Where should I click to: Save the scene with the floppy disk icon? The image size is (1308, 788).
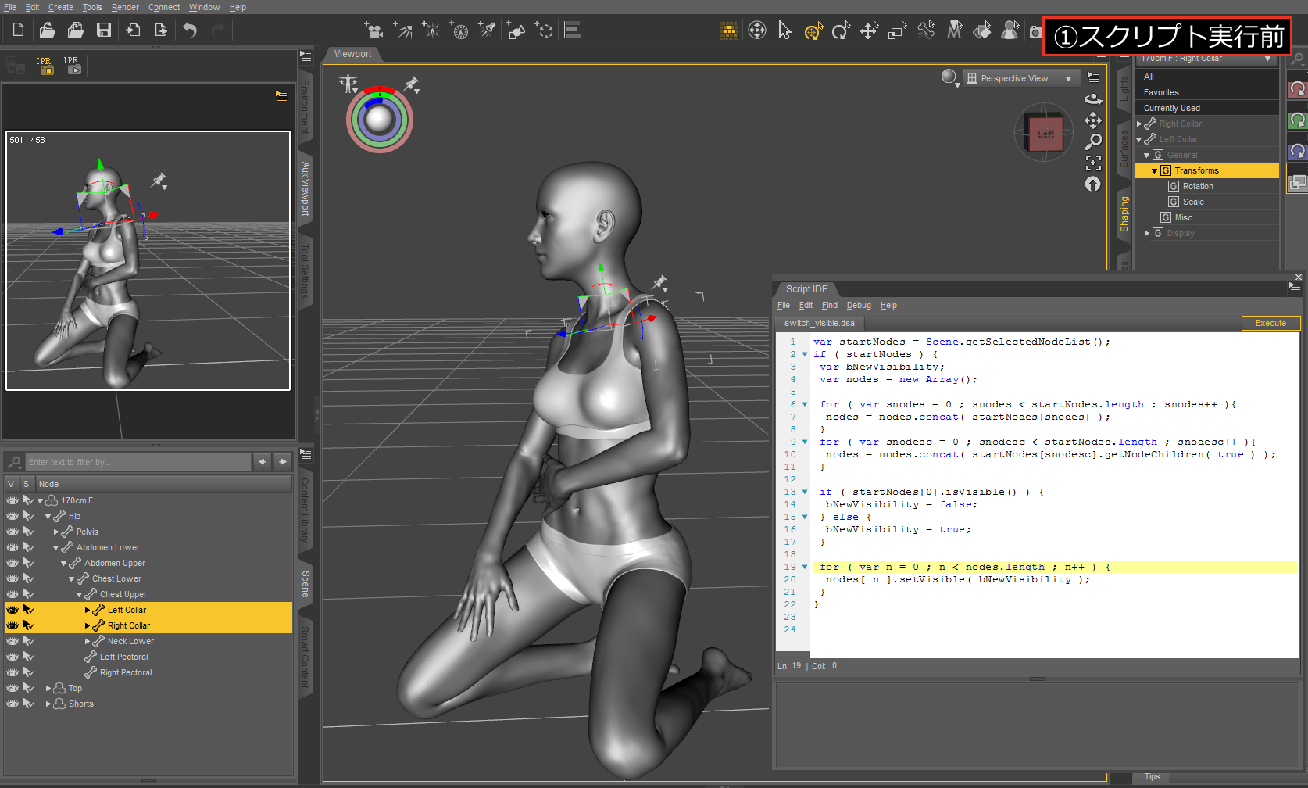(103, 30)
